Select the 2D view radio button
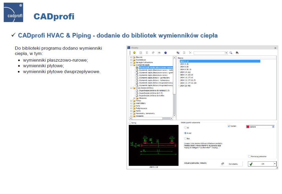This screenshot has width=282, height=194. point(185,128)
